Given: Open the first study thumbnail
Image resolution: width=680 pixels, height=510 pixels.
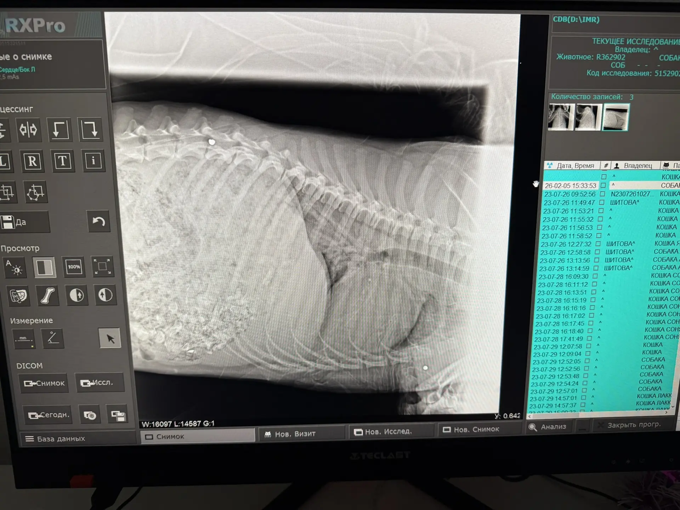Looking at the screenshot, I should [x=561, y=117].
